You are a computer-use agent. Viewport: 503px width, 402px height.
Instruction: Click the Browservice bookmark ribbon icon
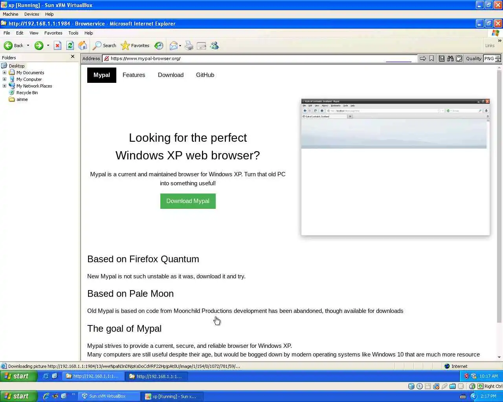[x=431, y=58]
